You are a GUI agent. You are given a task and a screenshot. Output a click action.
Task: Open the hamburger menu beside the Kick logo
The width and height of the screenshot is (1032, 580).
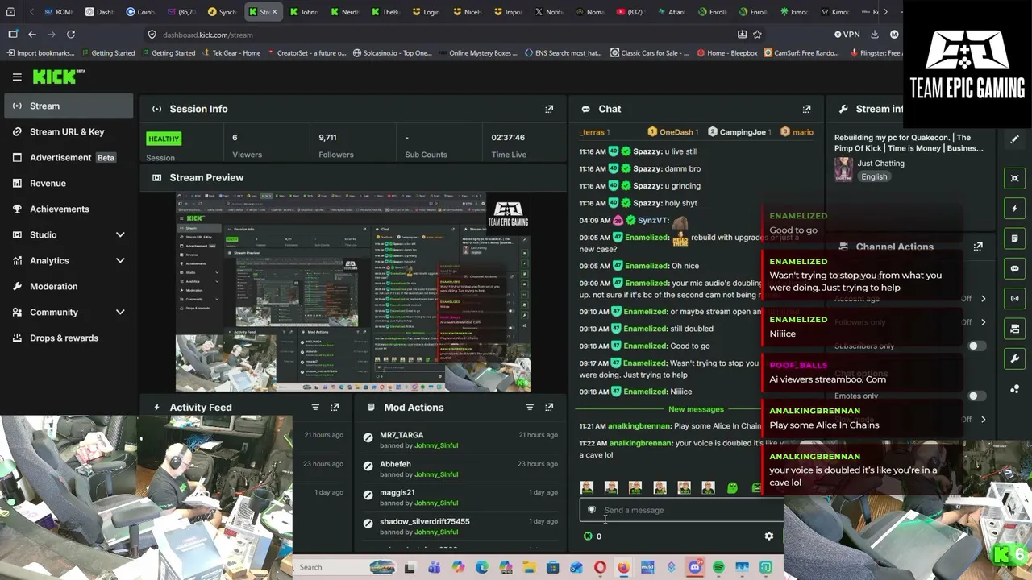17,77
